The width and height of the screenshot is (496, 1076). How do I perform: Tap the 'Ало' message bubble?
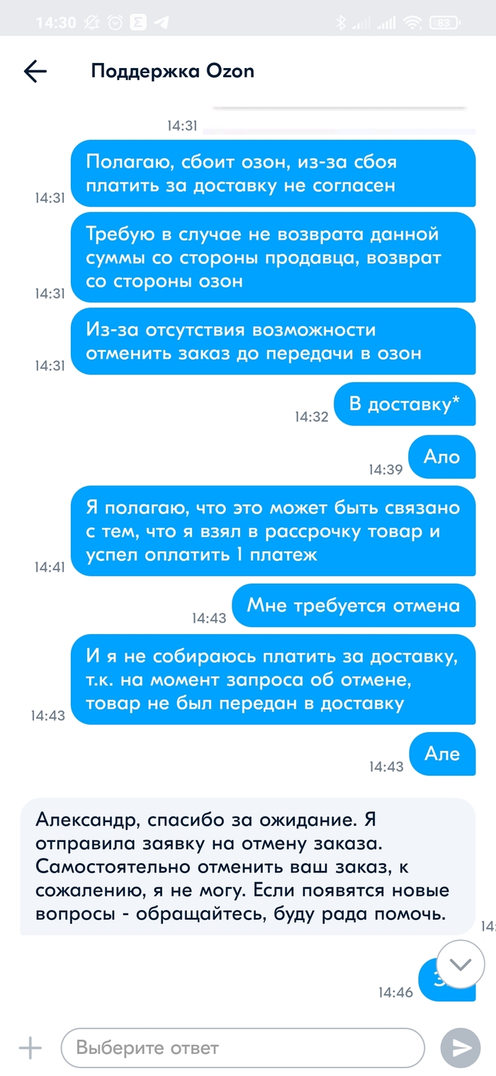(442, 456)
